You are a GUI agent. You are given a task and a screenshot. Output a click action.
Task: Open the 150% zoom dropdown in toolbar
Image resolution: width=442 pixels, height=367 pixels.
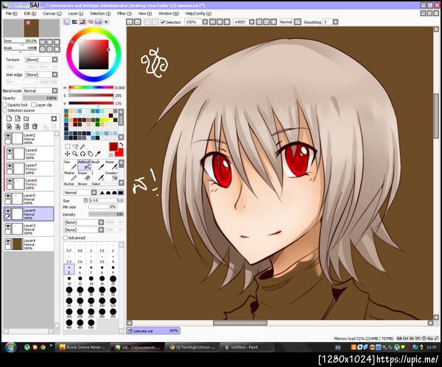[205, 22]
